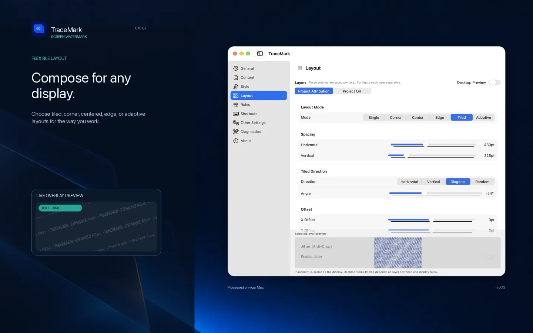Open the About section
Image resolution: width=533 pixels, height=333 pixels.
[x=259, y=141]
